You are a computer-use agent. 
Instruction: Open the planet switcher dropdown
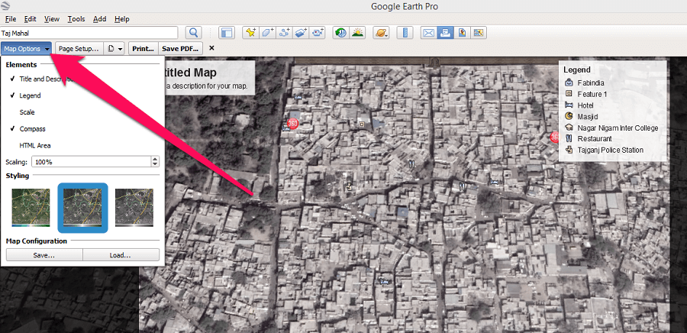[x=382, y=33]
